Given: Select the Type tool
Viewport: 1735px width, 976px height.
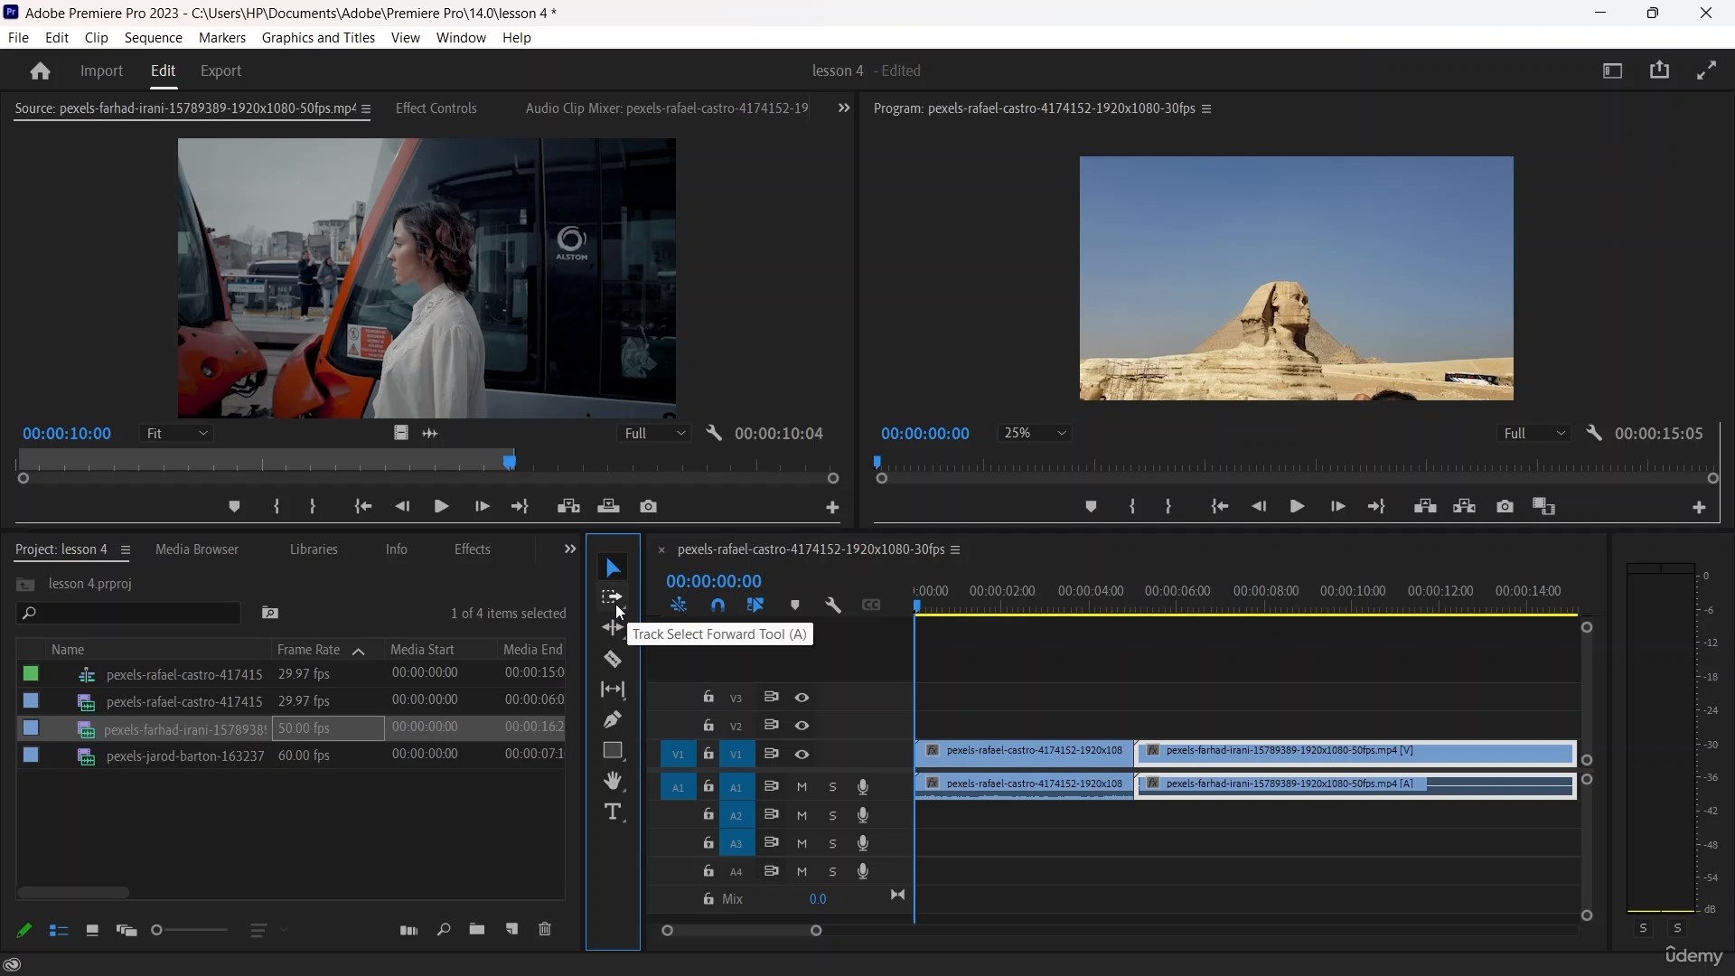Looking at the screenshot, I should (x=613, y=812).
